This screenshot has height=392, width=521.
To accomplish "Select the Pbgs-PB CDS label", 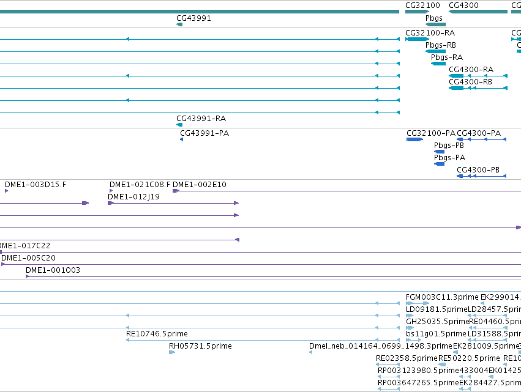I will coord(449,146).
